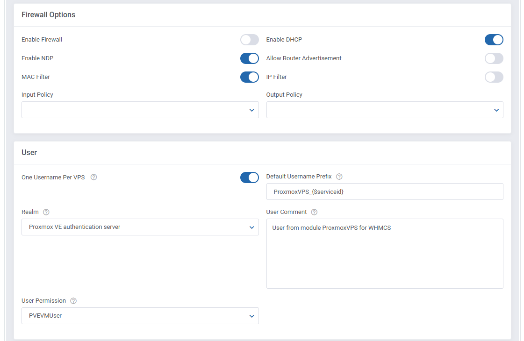Click the Enable Firewall label
524x341 pixels.
click(x=42, y=39)
